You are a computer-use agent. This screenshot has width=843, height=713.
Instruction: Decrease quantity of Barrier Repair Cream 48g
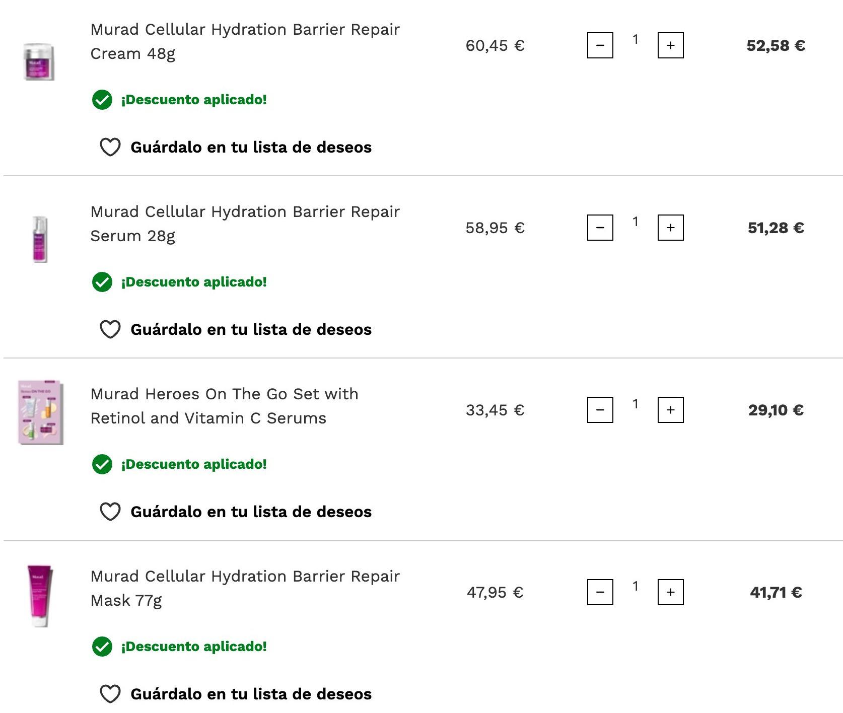coord(600,45)
